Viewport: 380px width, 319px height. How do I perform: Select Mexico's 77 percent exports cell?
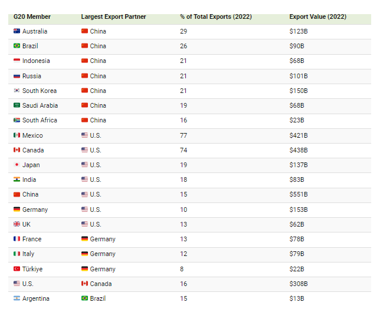point(184,135)
